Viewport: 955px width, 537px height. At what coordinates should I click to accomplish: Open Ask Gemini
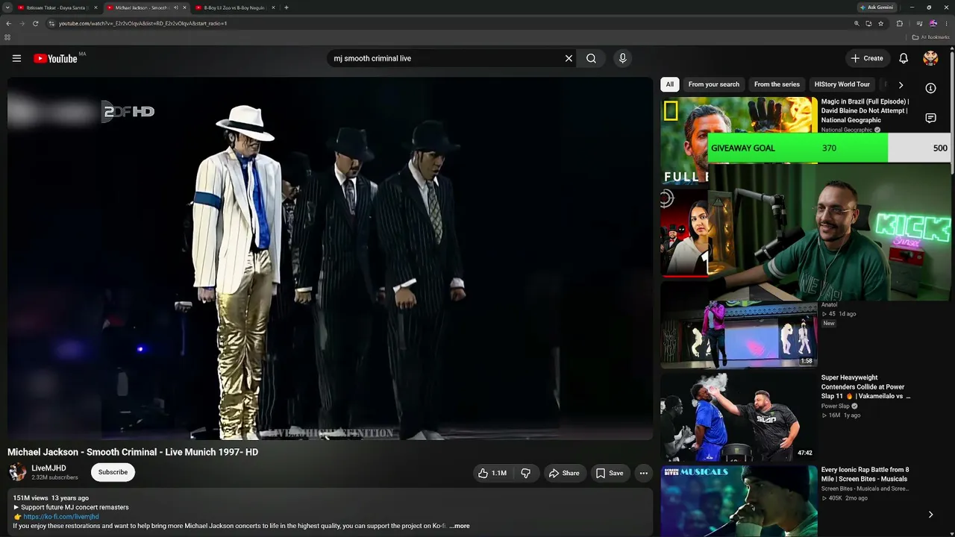tap(877, 7)
